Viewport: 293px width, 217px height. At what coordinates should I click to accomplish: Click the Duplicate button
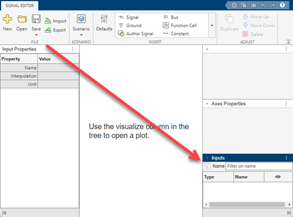point(229,23)
